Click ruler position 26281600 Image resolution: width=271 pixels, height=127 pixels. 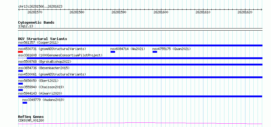coord(161,12)
